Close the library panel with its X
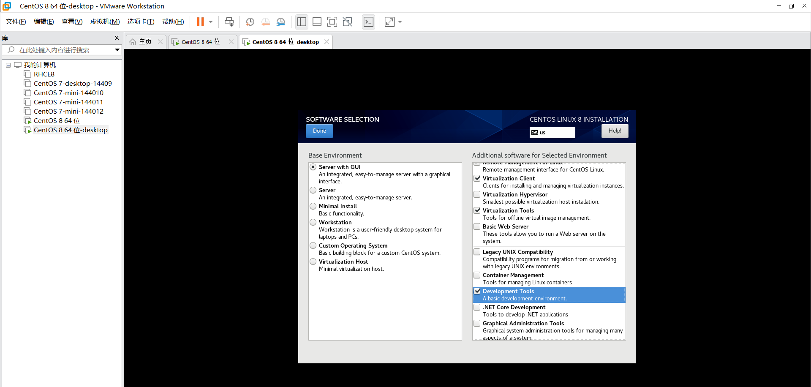The width and height of the screenshot is (811, 387). tap(117, 38)
